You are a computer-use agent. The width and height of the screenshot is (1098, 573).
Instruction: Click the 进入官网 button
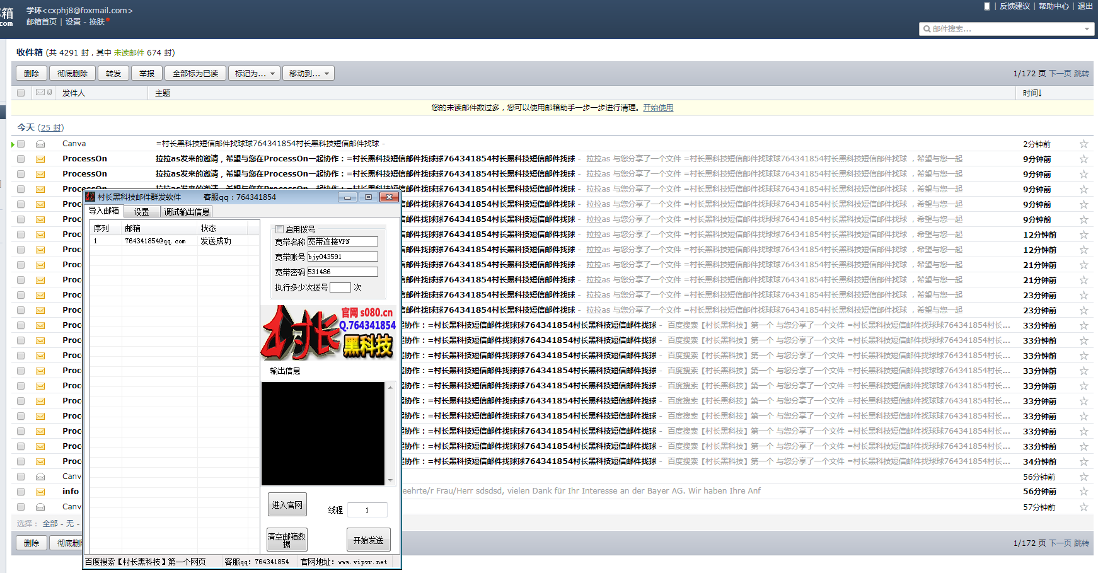coord(287,505)
